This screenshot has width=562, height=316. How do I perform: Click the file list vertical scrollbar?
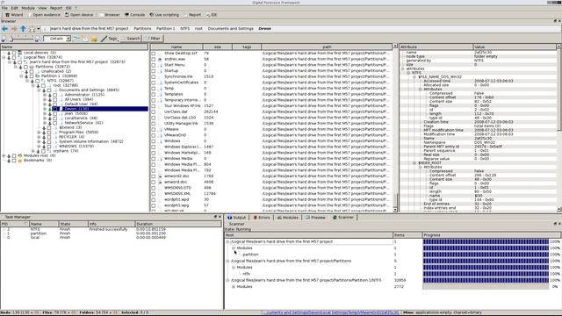coord(395,128)
